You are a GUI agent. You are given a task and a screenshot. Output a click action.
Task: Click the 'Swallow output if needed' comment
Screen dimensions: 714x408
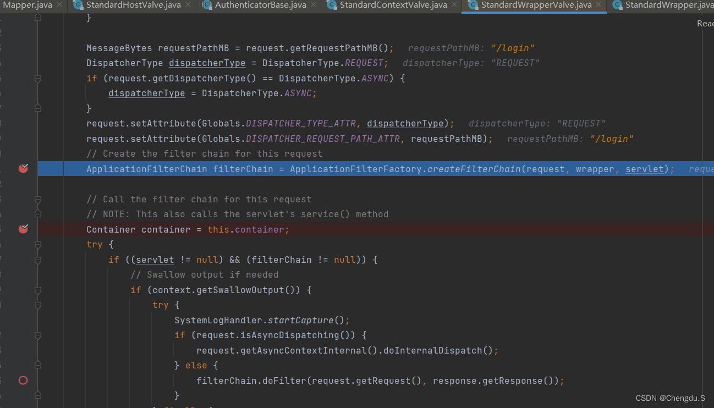tap(205, 274)
